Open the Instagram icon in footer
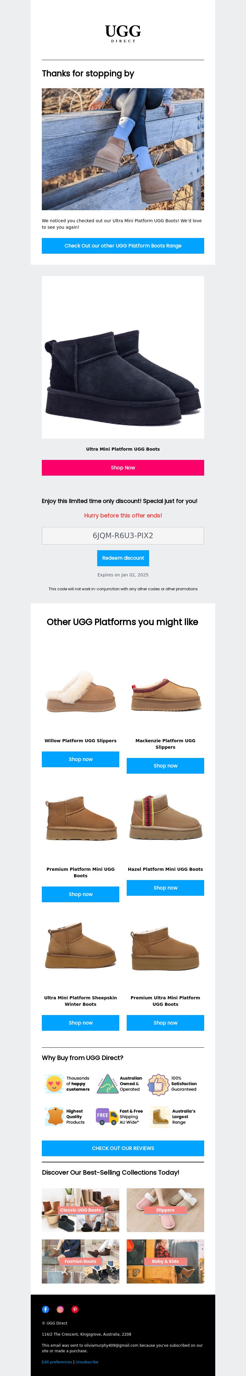Viewport: 246px width, 1376px height. pyautogui.click(x=60, y=1309)
